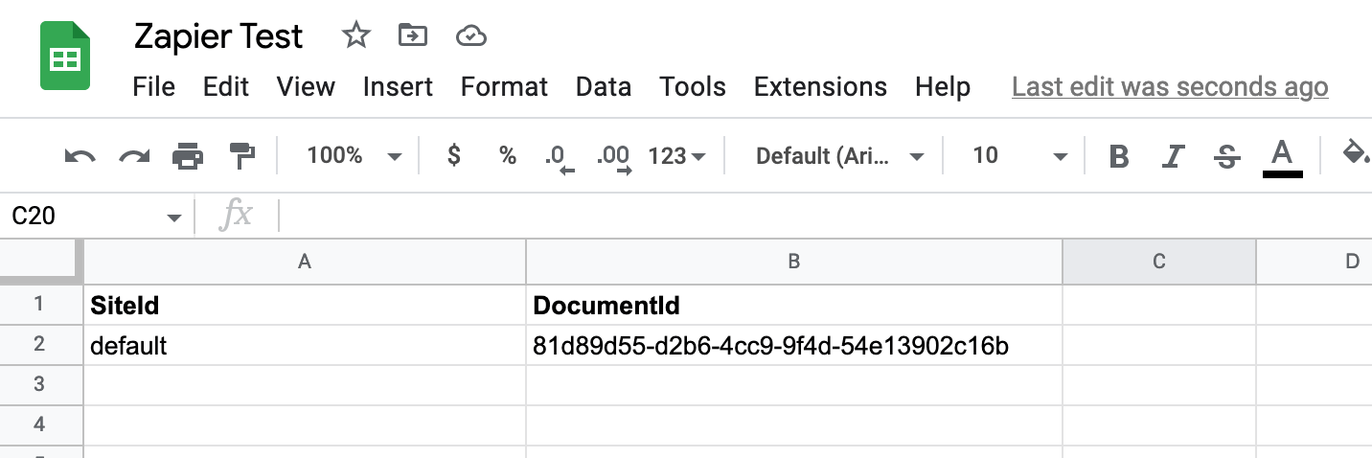
Task: Open the 'Last edit was seconds ago' link
Action: 1170,87
